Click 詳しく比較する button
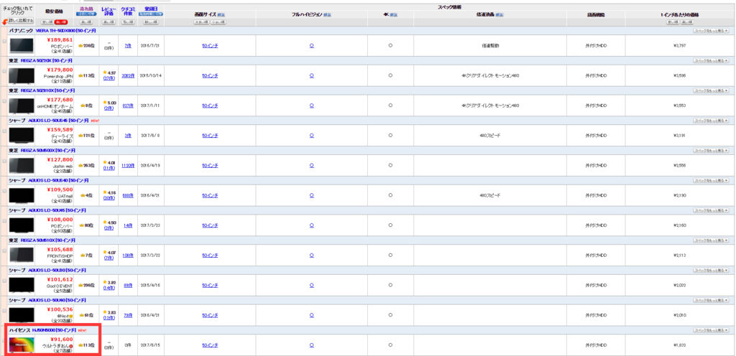Image resolution: width=736 pixels, height=356 pixels. click(21, 21)
